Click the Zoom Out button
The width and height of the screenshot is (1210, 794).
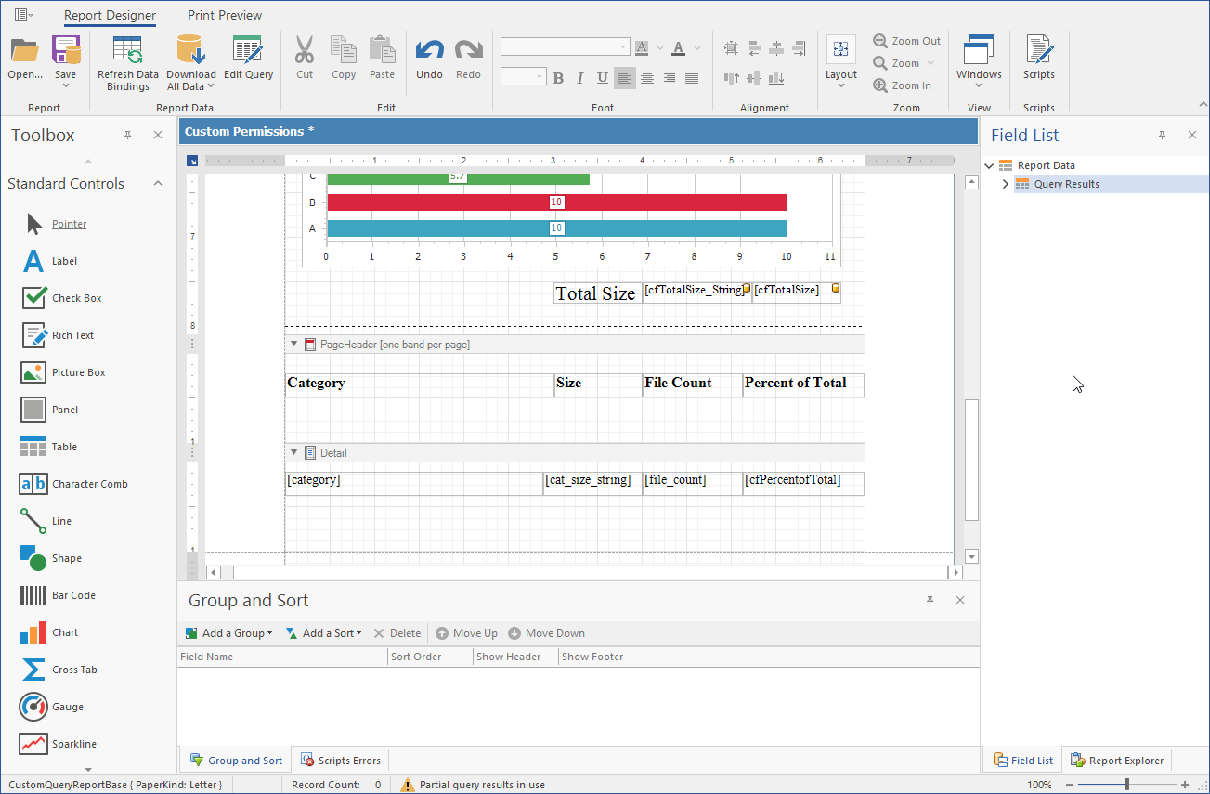point(907,41)
